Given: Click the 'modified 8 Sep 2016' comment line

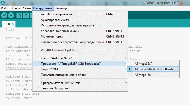Looking at the screenshot, I should (x=22, y=94).
